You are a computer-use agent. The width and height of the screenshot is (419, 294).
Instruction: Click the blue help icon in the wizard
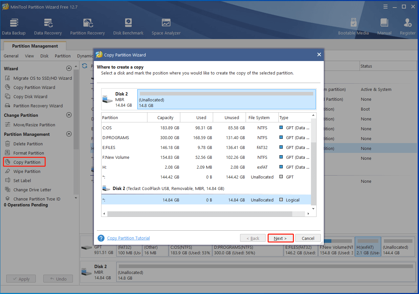click(x=101, y=238)
